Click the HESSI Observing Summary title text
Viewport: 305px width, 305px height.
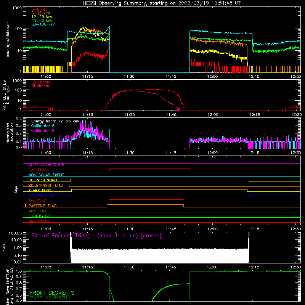click(162, 3)
